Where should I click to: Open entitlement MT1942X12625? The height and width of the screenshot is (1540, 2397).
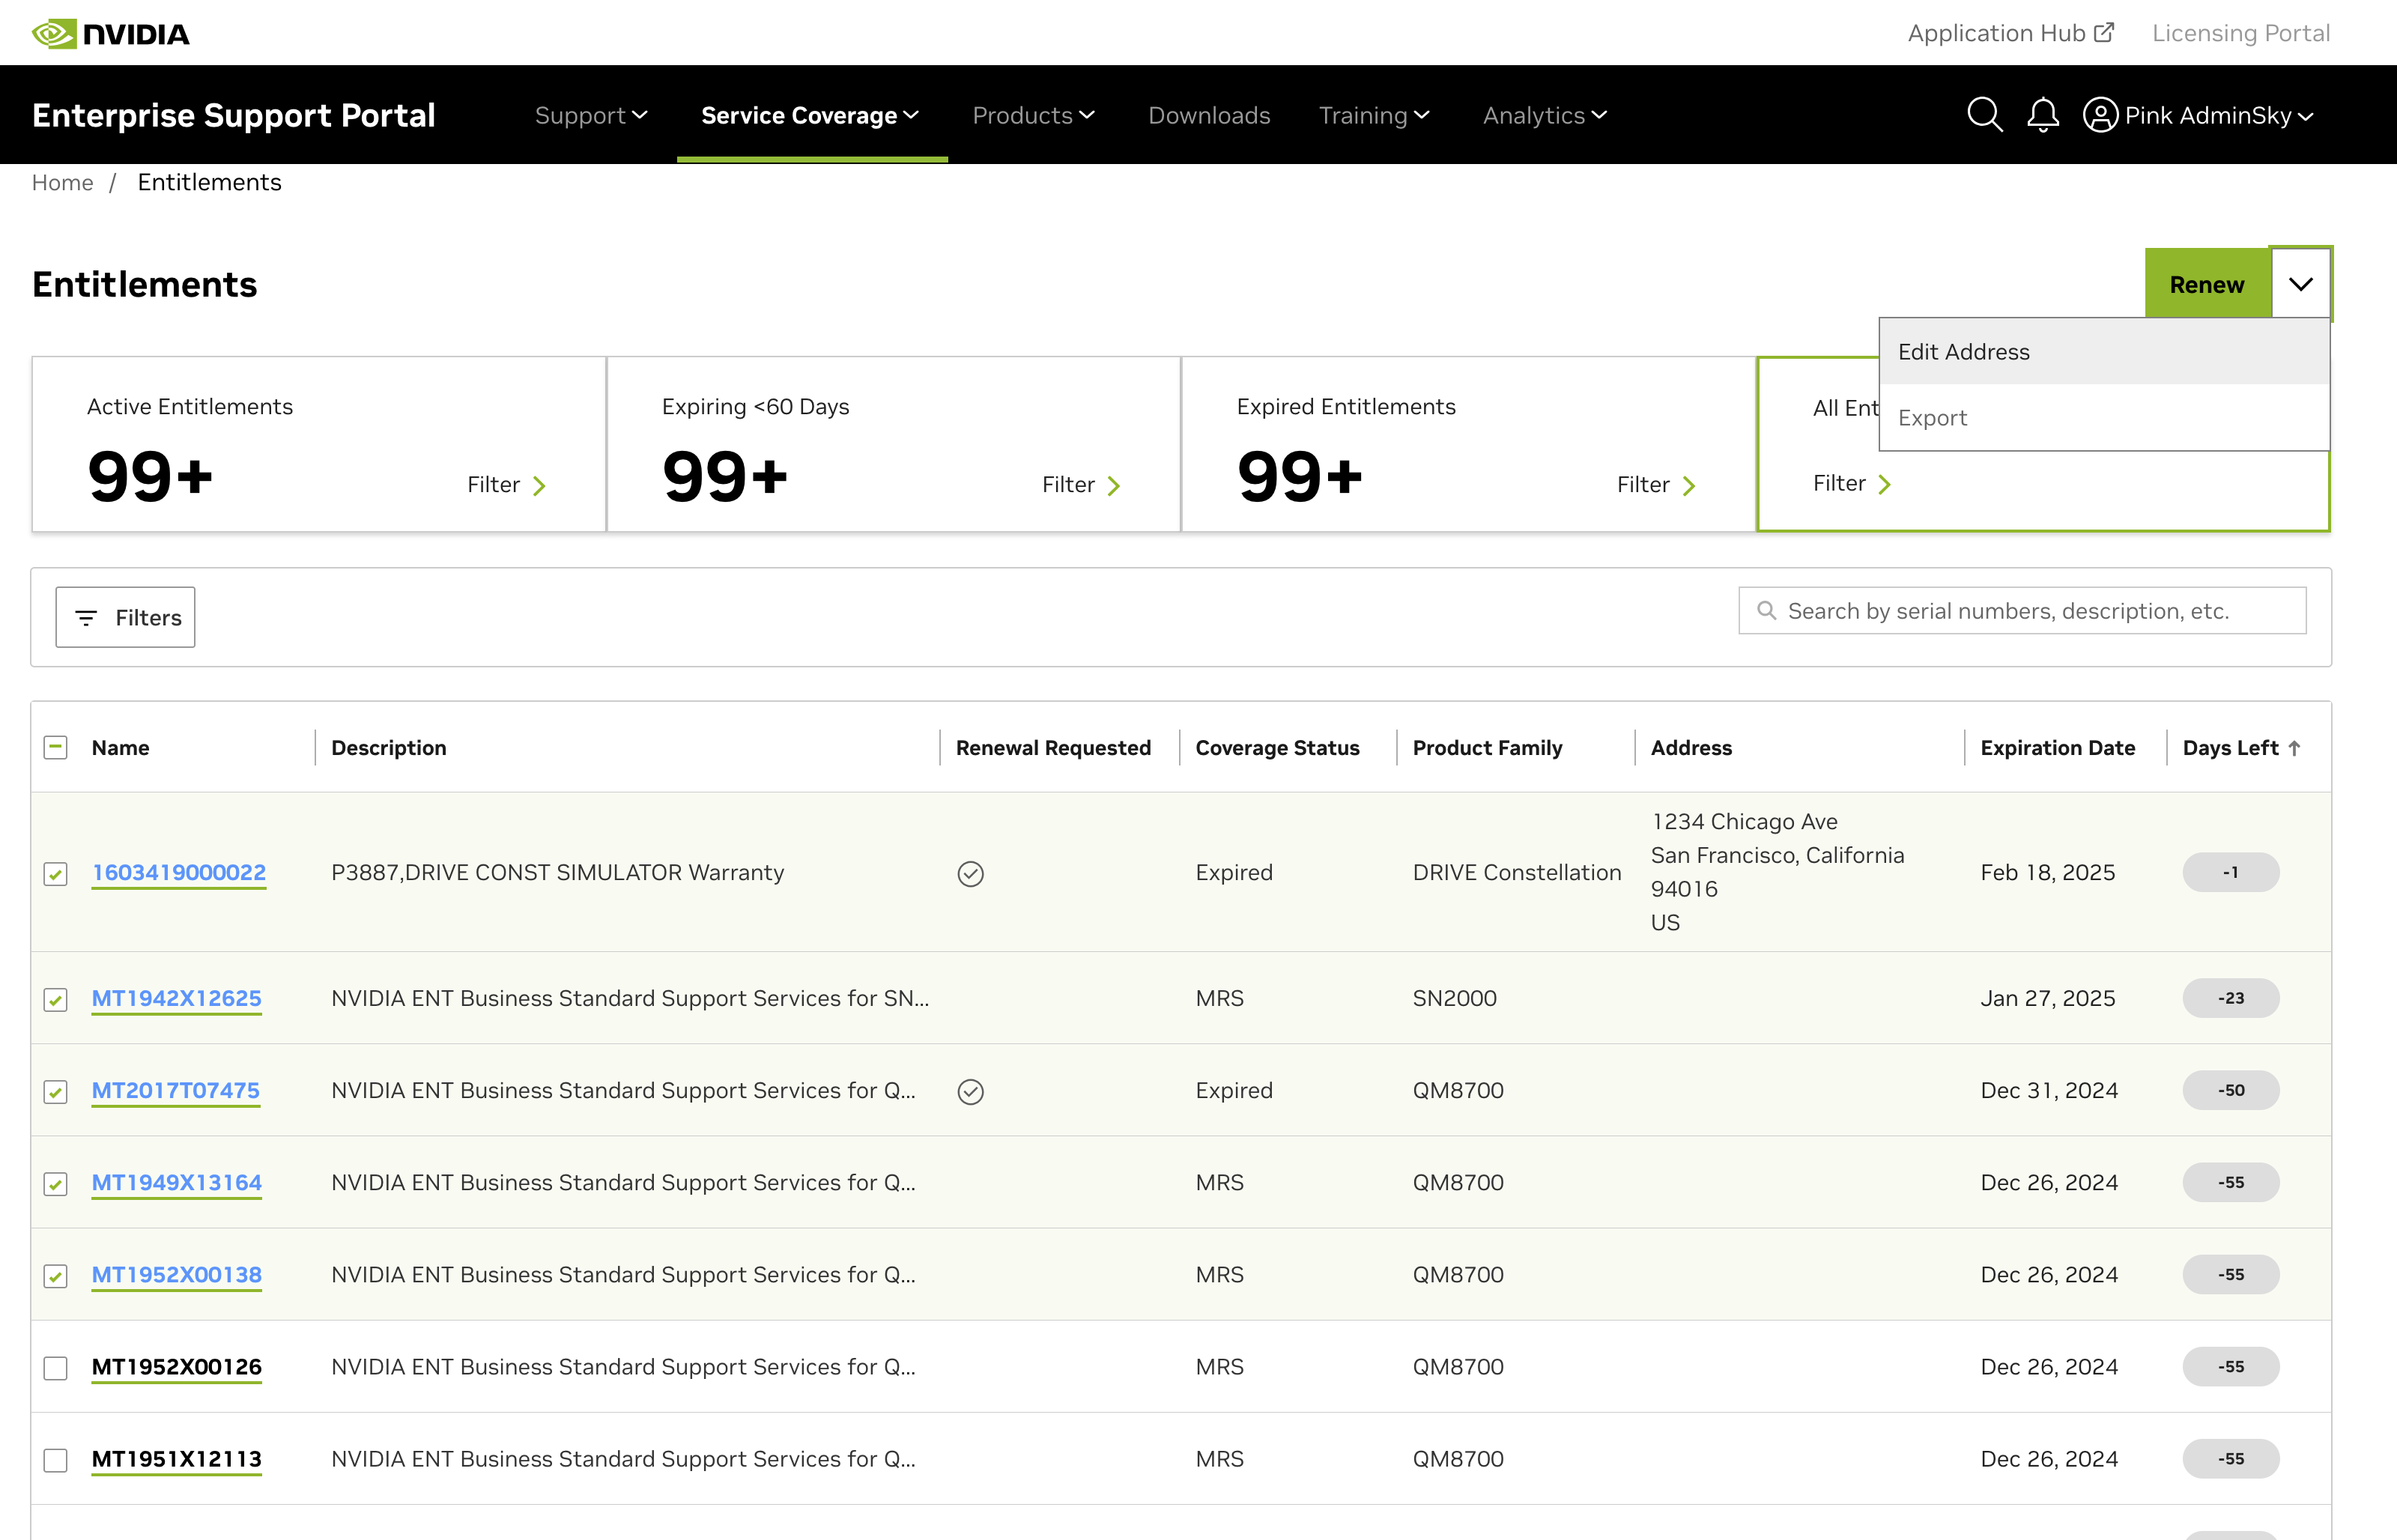coord(177,998)
